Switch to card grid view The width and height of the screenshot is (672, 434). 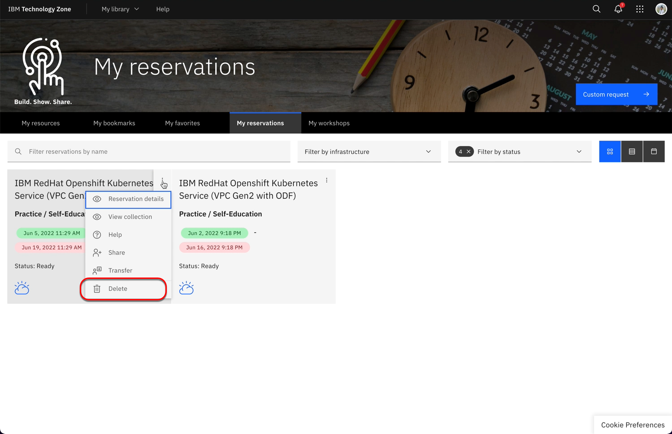click(610, 152)
